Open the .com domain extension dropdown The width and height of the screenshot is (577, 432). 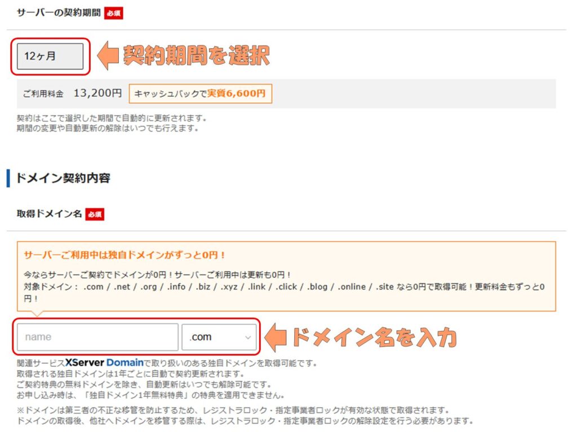click(219, 337)
